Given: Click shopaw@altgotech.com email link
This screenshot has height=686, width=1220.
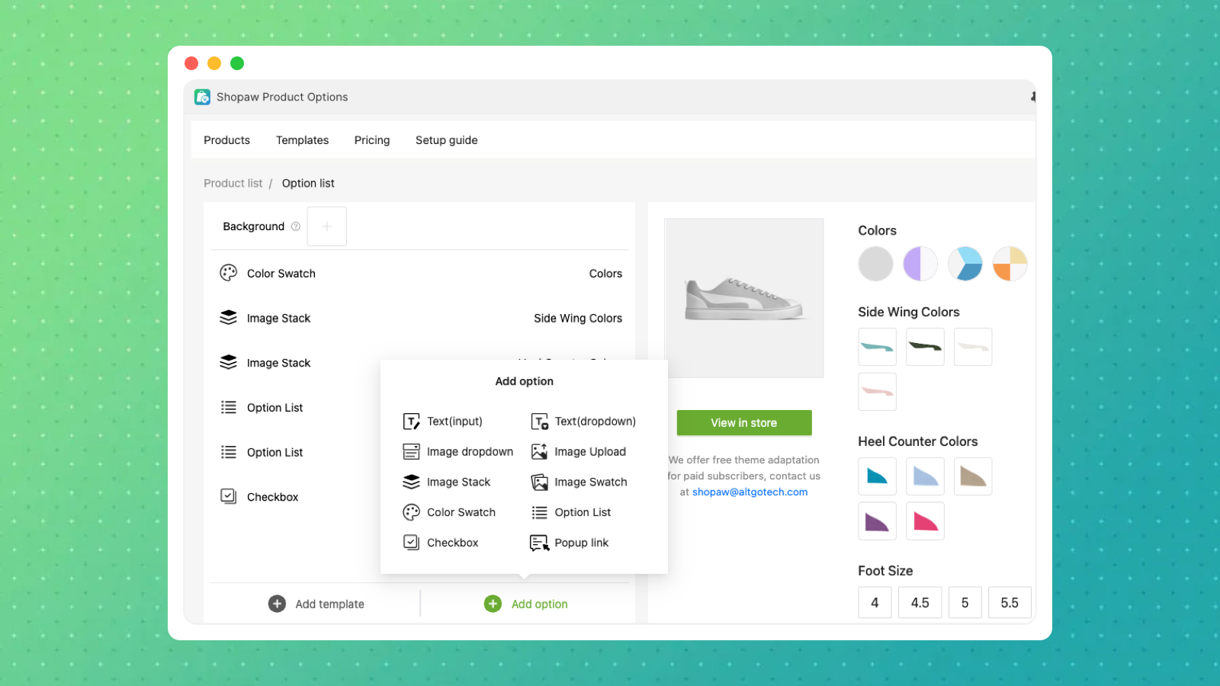Looking at the screenshot, I should pyautogui.click(x=750, y=492).
